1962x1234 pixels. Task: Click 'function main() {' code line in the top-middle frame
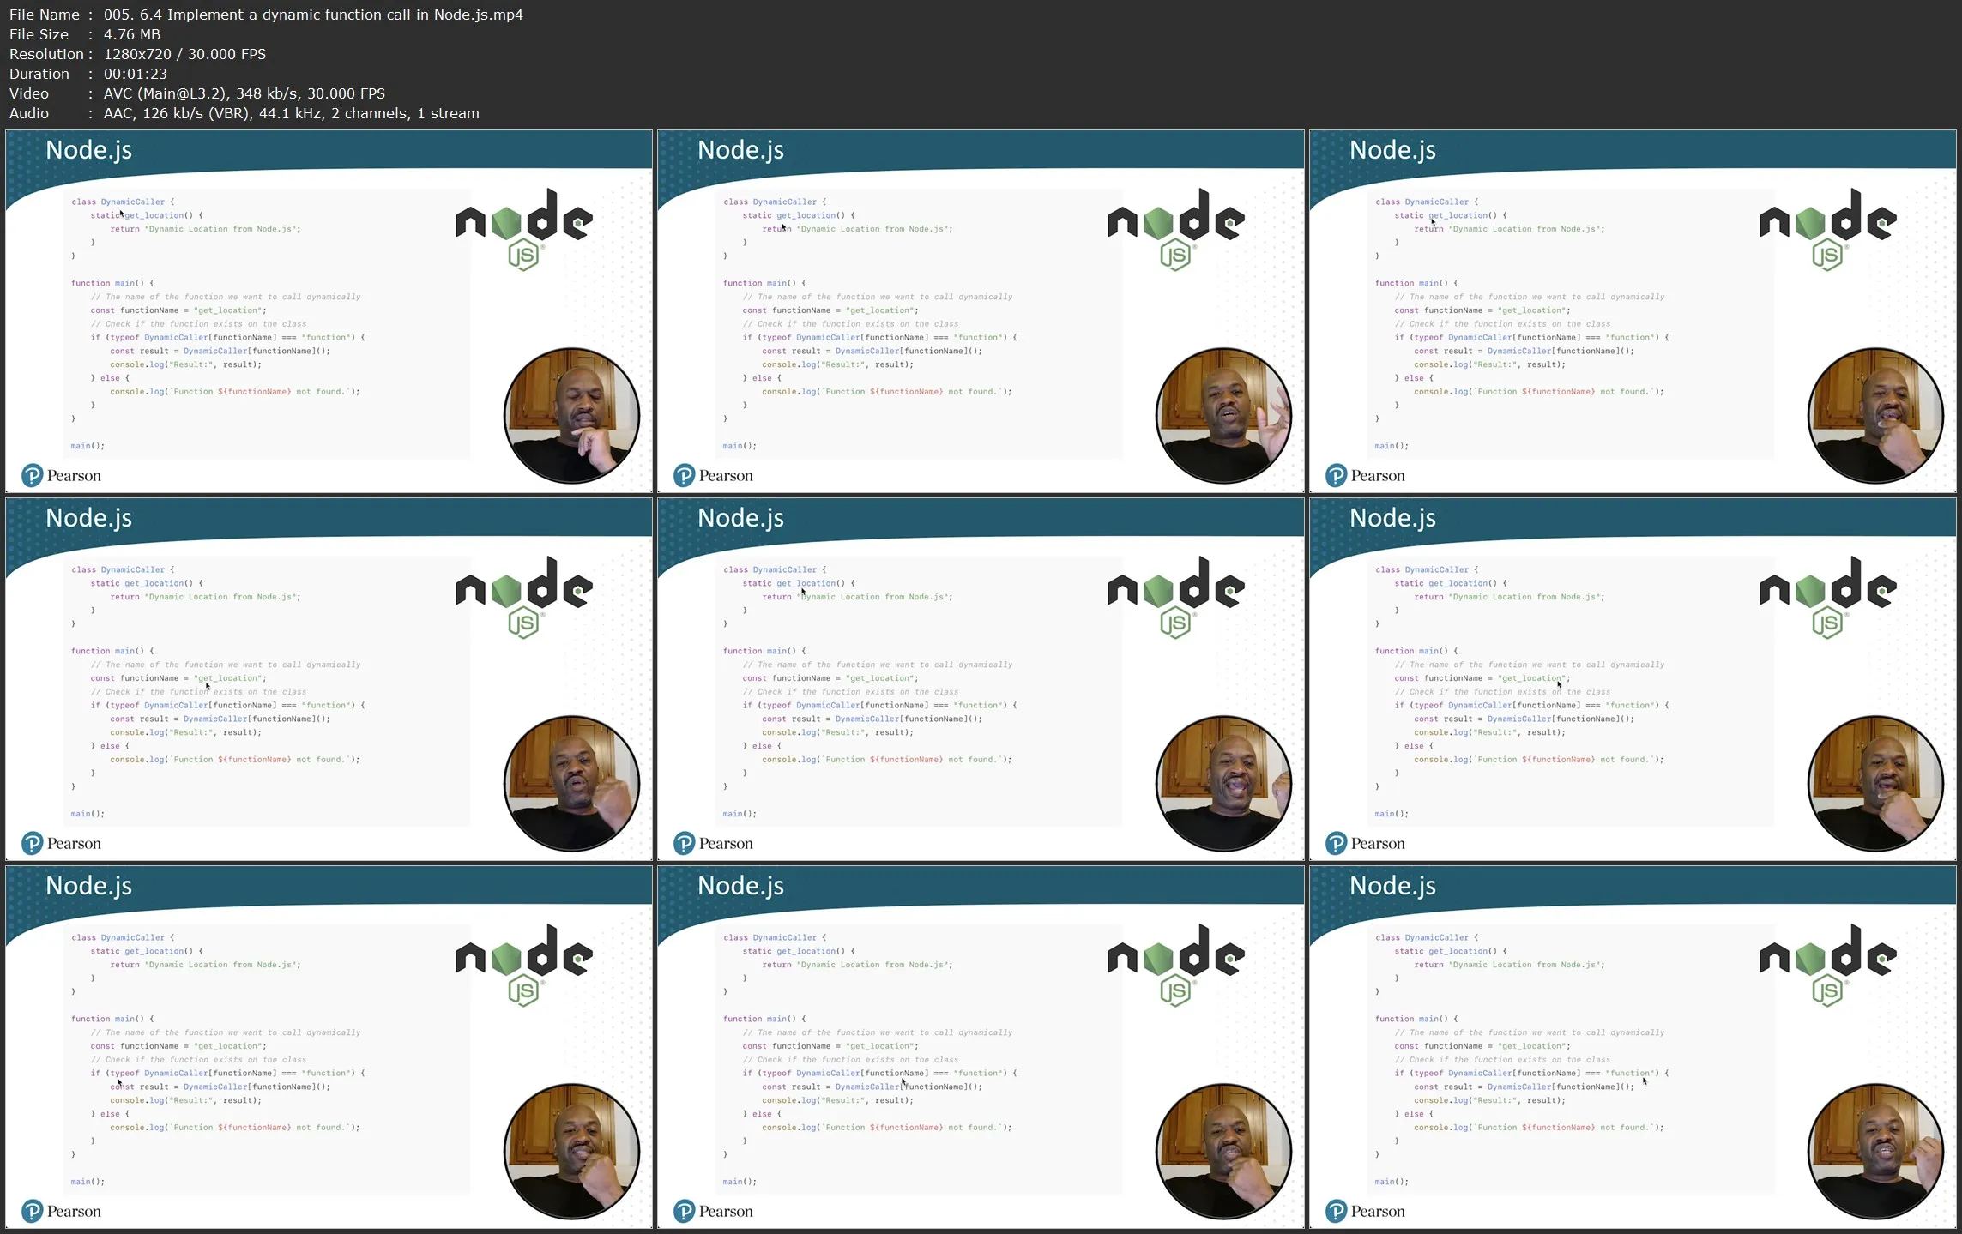point(764,283)
